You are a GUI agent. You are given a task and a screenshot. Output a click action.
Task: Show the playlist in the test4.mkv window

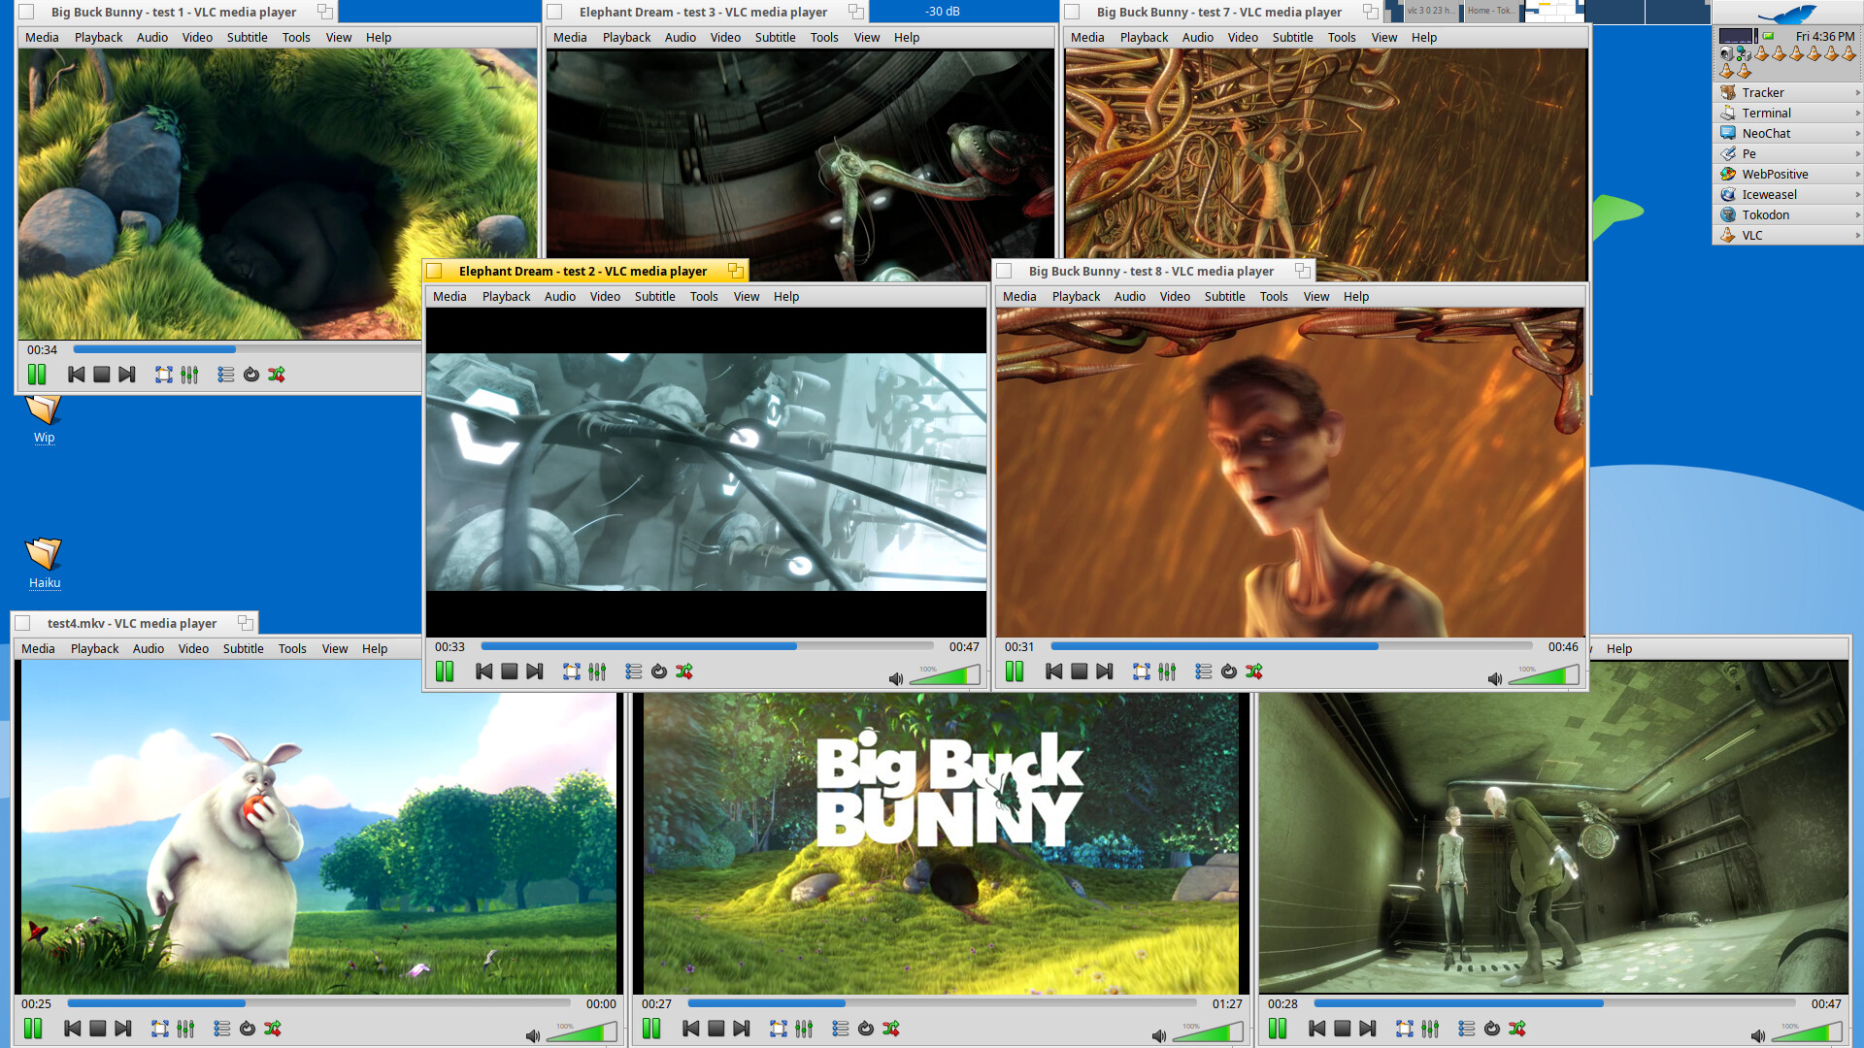(x=222, y=1029)
